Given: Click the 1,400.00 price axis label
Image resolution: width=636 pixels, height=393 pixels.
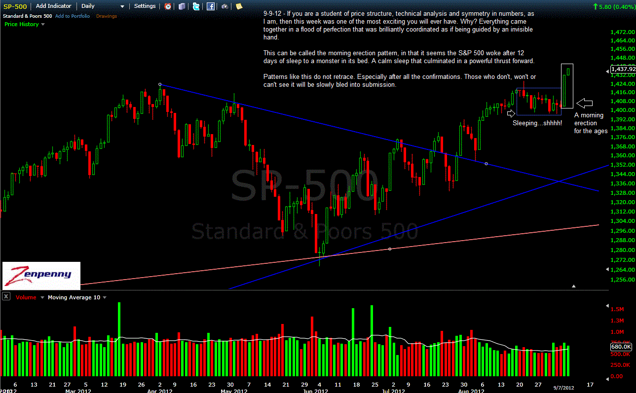Looking at the screenshot, I should pos(622,110).
